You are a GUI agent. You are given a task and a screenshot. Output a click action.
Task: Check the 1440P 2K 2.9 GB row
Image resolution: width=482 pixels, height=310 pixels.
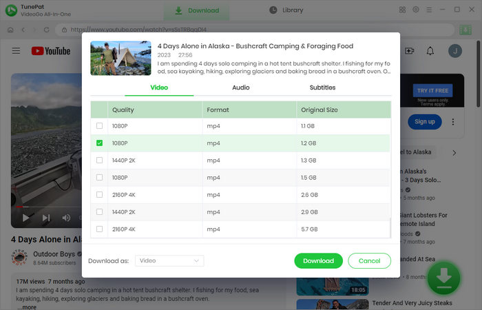point(99,212)
